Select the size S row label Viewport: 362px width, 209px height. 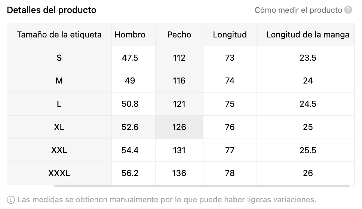pos(59,58)
